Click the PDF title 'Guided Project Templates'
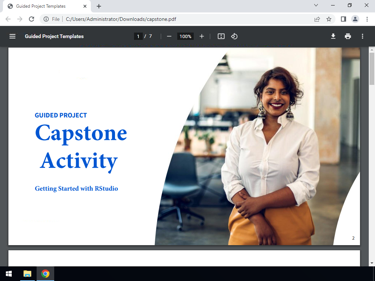Screen dimensions: 375x281 pos(54,36)
